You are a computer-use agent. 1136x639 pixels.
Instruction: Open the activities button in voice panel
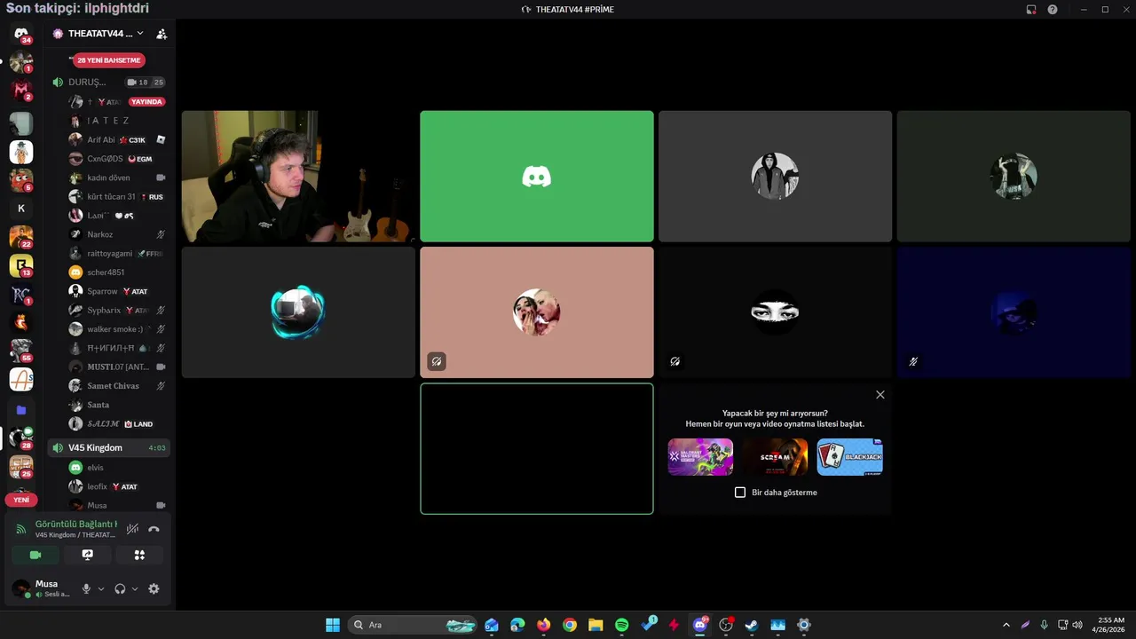coord(139,555)
